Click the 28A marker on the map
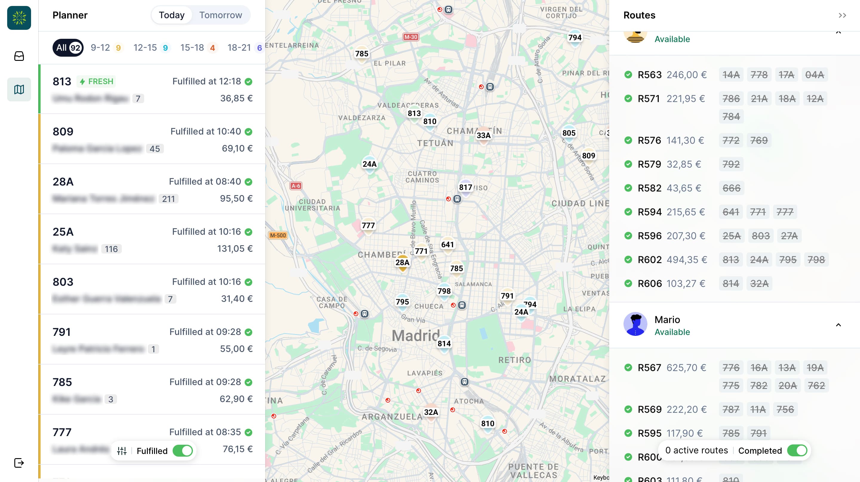This screenshot has width=860, height=482. point(402,263)
